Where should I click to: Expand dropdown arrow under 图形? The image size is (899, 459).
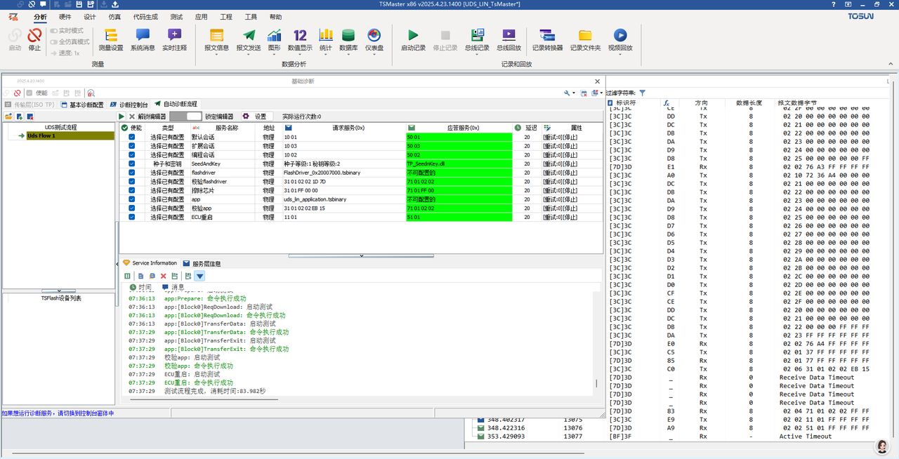[275, 54]
